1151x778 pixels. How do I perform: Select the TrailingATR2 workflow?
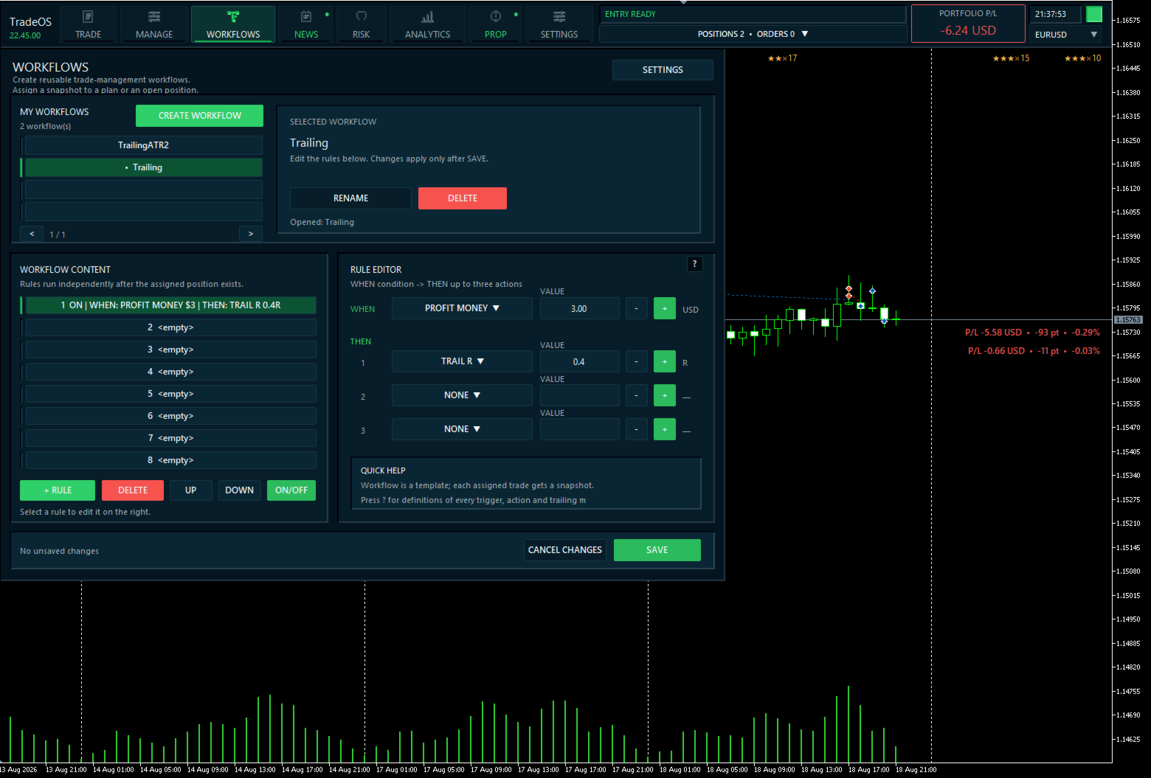click(x=144, y=145)
